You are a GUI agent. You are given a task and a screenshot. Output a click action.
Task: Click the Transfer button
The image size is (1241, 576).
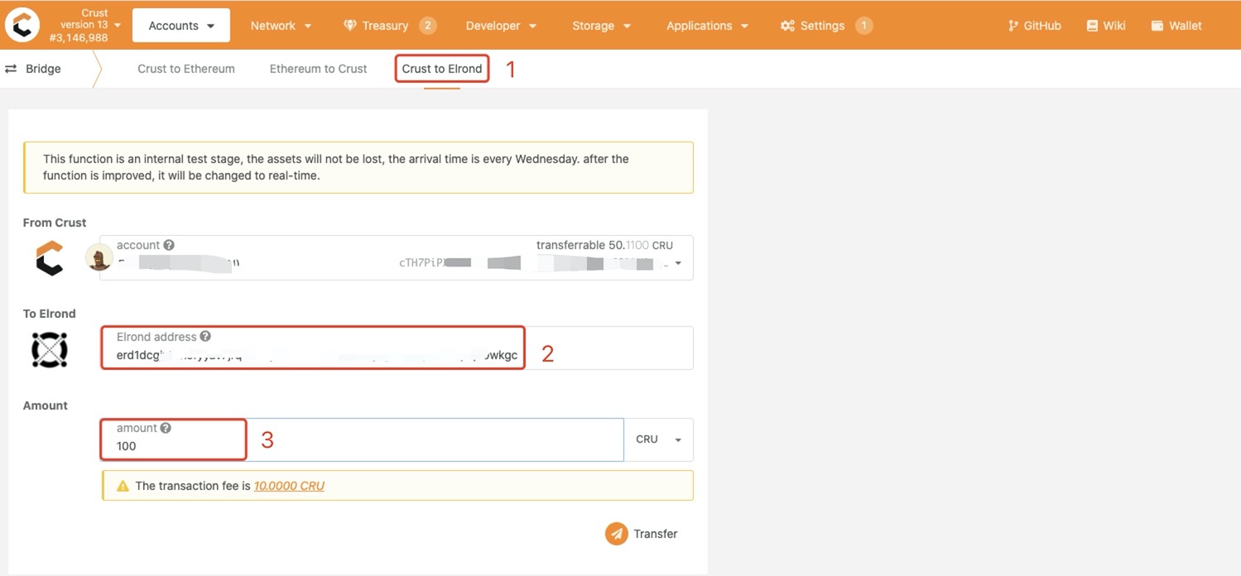click(642, 534)
